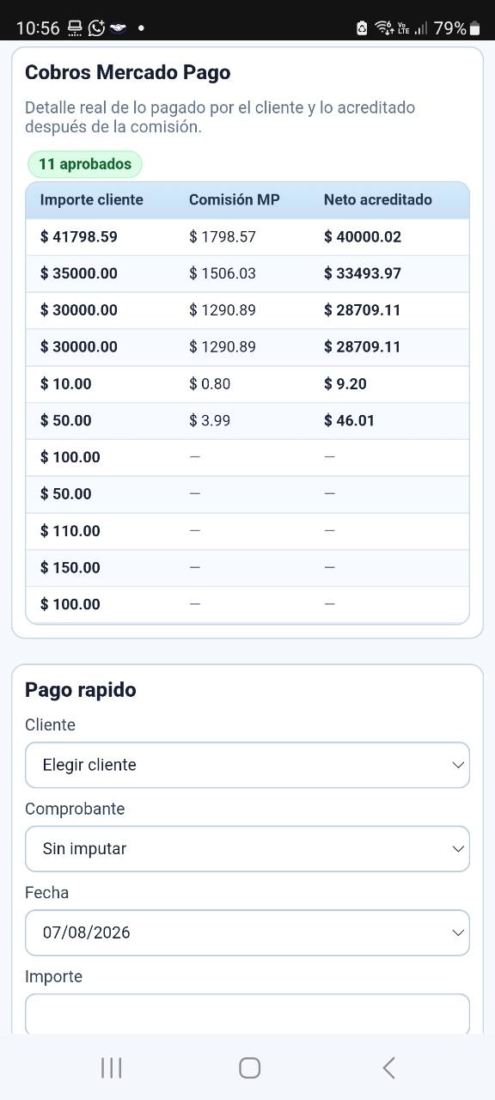The height and width of the screenshot is (1100, 495).
Task: Open the recent apps navigation icon
Action: pyautogui.click(x=111, y=1067)
